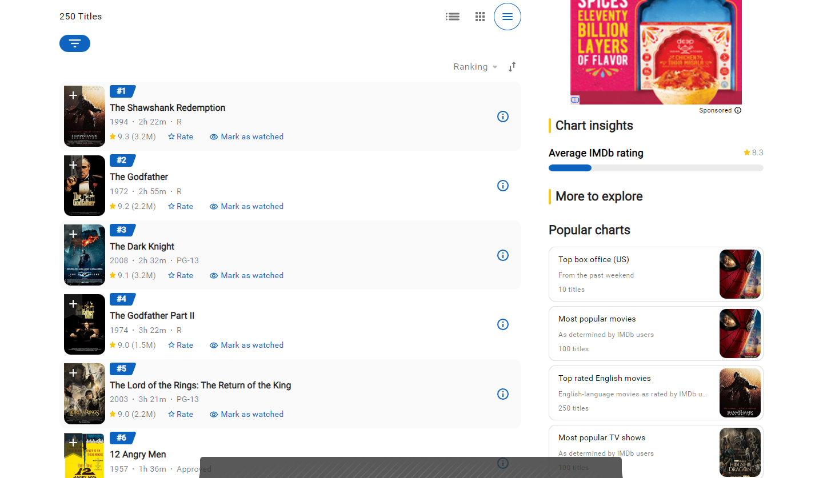
Task: Reverse the sort order direction
Action: click(x=512, y=67)
